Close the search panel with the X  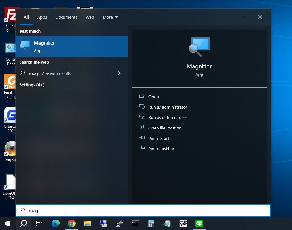tap(260, 17)
